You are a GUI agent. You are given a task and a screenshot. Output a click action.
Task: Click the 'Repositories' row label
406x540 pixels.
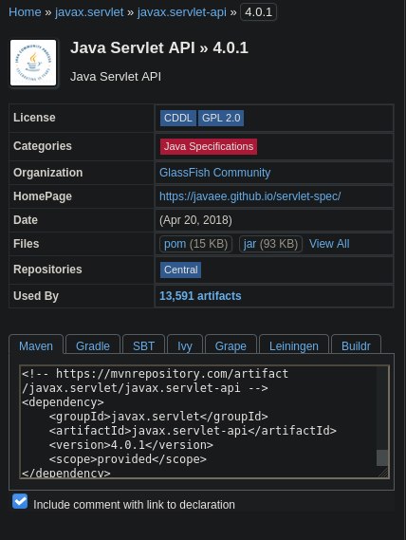click(x=47, y=270)
